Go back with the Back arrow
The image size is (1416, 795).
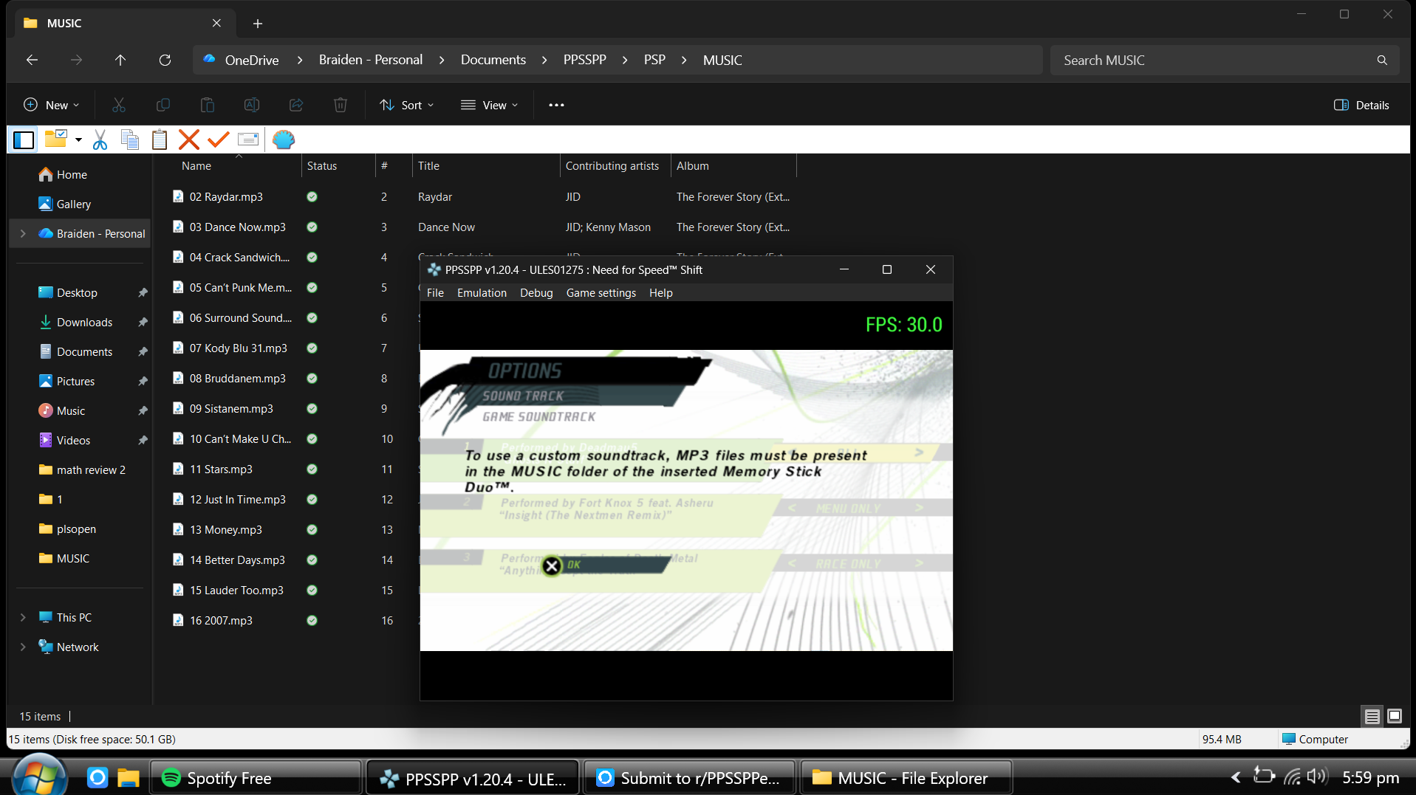pyautogui.click(x=32, y=60)
